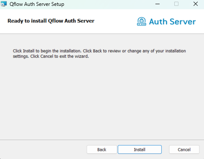204x159 pixels.
Task: Cancel the Qflow Auth Server setup
Action: click(x=184, y=149)
